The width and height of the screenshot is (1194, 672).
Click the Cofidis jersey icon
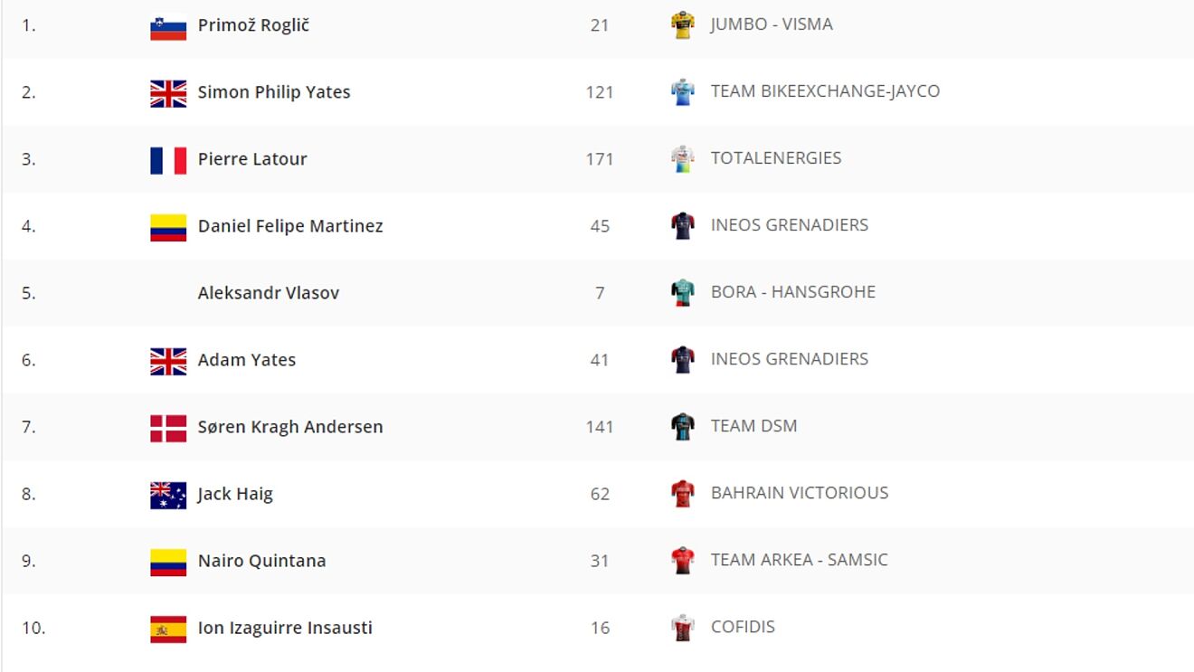(683, 627)
